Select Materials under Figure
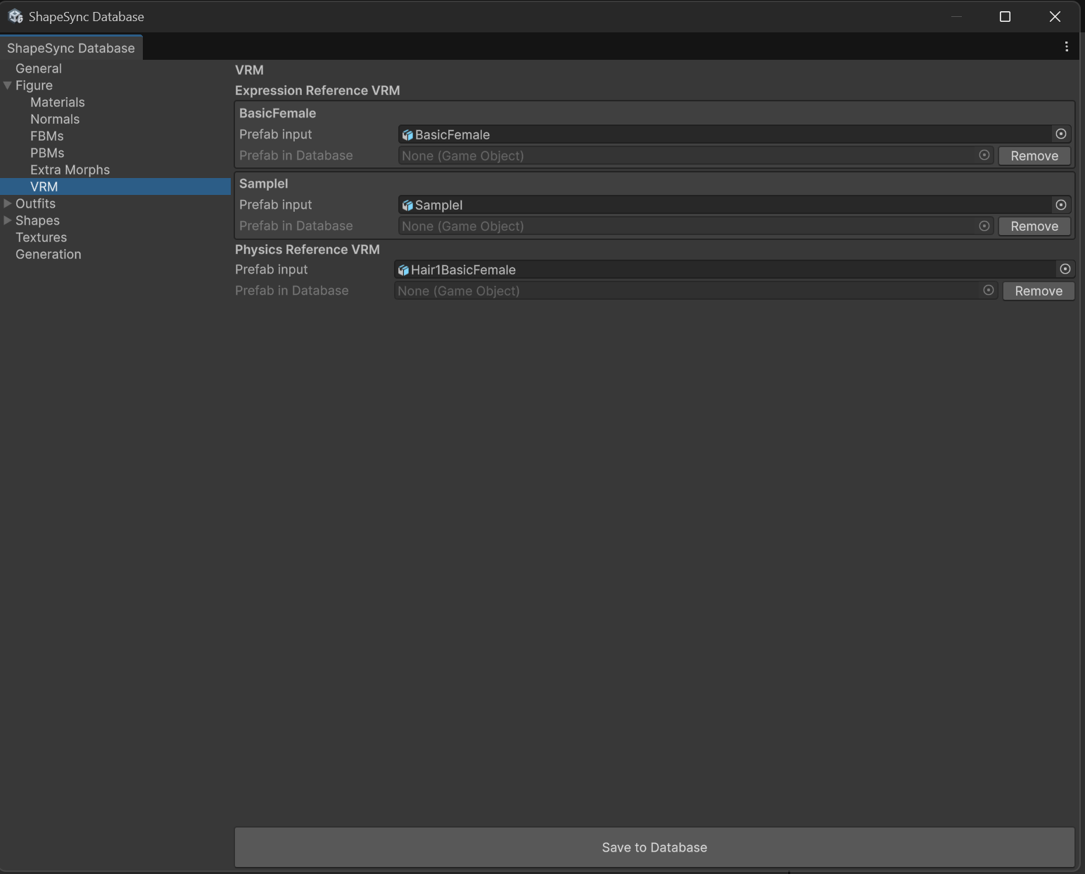The height and width of the screenshot is (874, 1085). [x=58, y=102]
